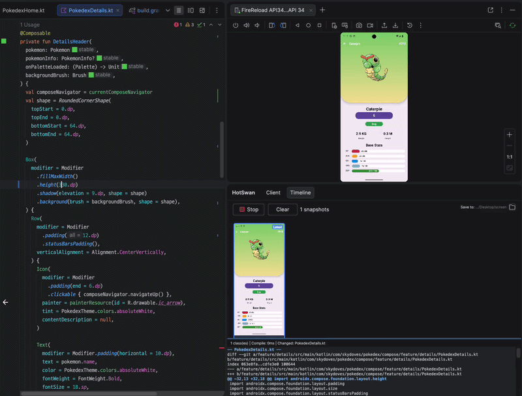Switch editor to split view mode
This screenshot has height=396, width=522.
[x=191, y=10]
